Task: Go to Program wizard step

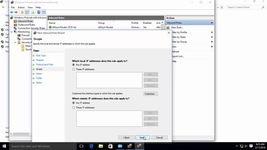Action: pos(40,60)
